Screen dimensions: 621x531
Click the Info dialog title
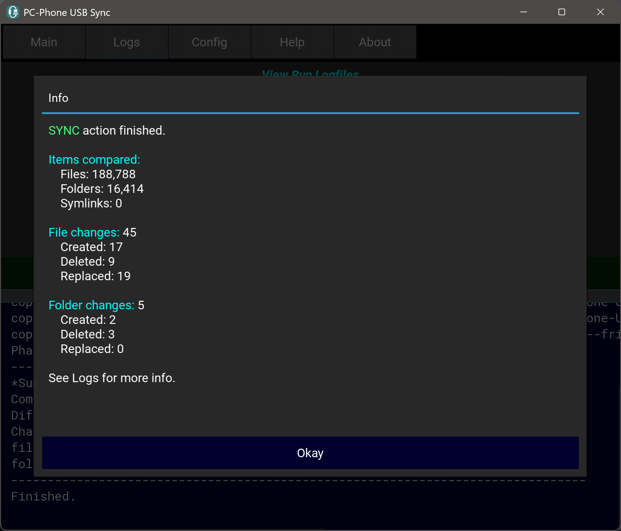pos(58,98)
